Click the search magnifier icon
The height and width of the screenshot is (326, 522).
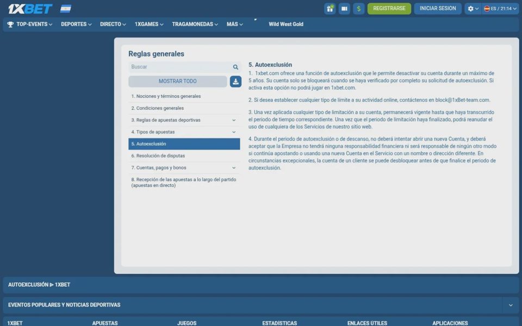(235, 67)
